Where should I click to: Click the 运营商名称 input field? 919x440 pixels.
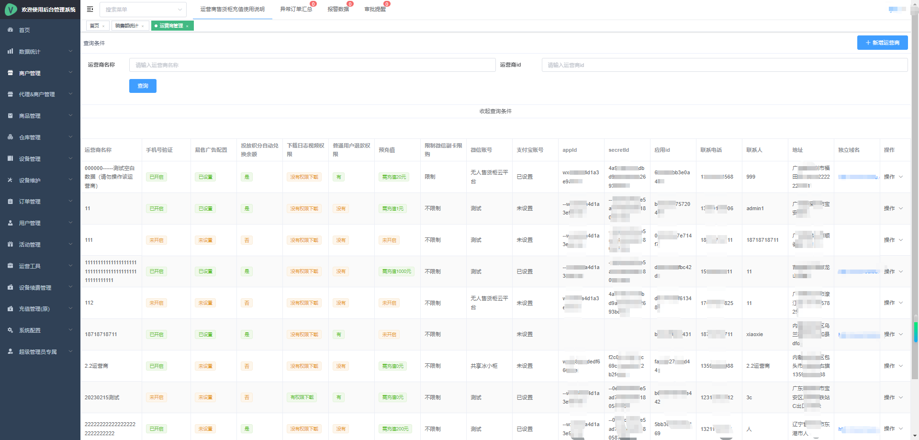tap(312, 65)
